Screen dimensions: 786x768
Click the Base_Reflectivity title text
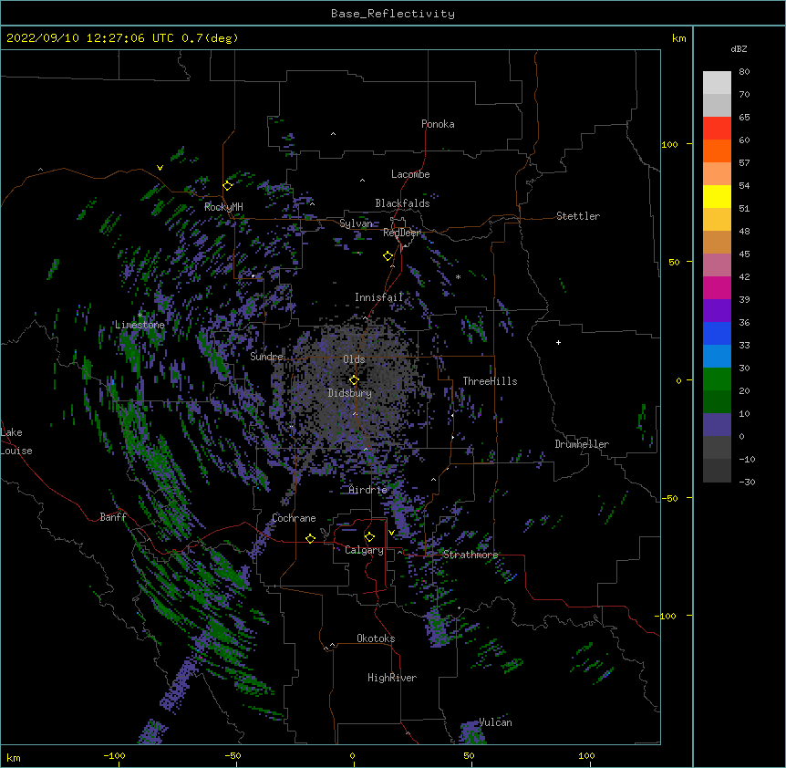click(393, 14)
